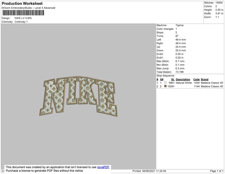Select the brown thread color swatch

(165, 86)
